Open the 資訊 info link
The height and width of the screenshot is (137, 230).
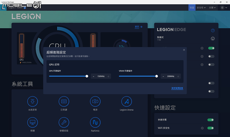138,27
